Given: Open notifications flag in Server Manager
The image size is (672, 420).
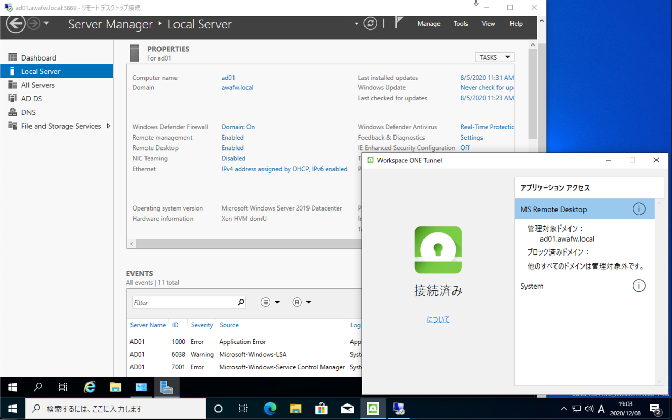Looking at the screenshot, I should point(399,23).
